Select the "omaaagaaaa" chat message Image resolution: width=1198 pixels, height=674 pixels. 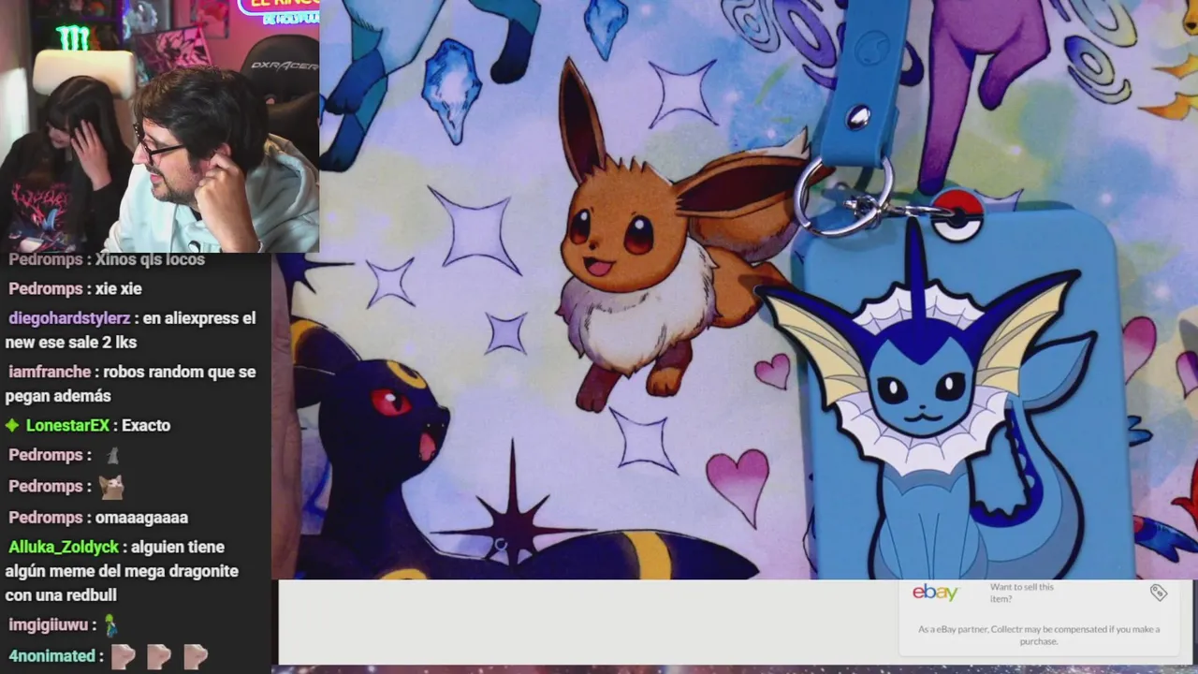[x=141, y=518]
